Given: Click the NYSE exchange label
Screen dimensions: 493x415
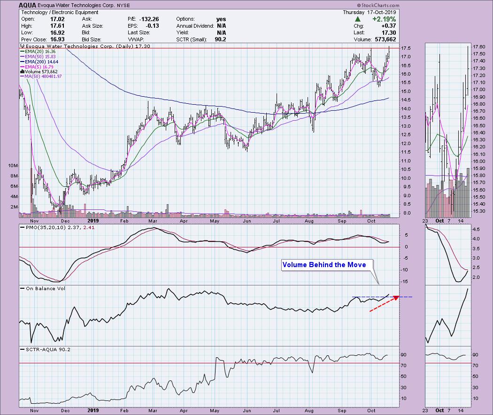Looking at the screenshot, I should (124, 5).
